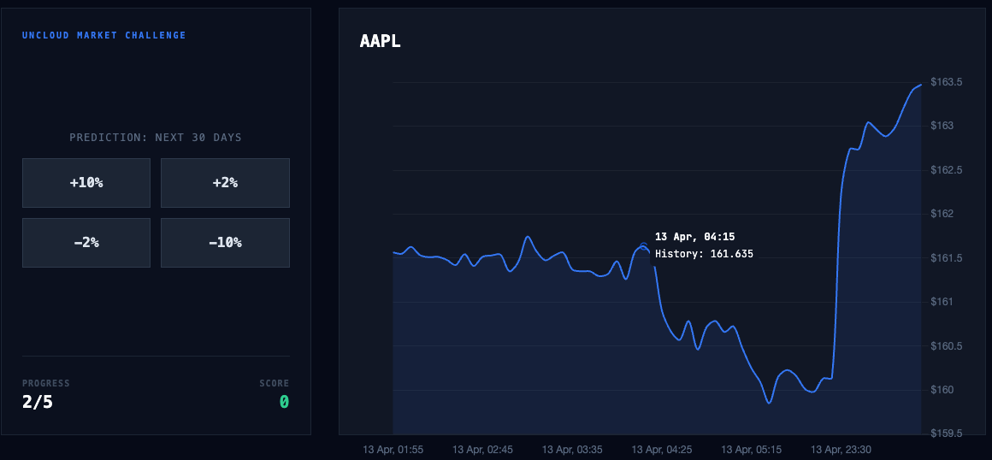Click the 13 Apr, 23:30 x-axis label
This screenshot has height=460, width=992.
coord(841,450)
